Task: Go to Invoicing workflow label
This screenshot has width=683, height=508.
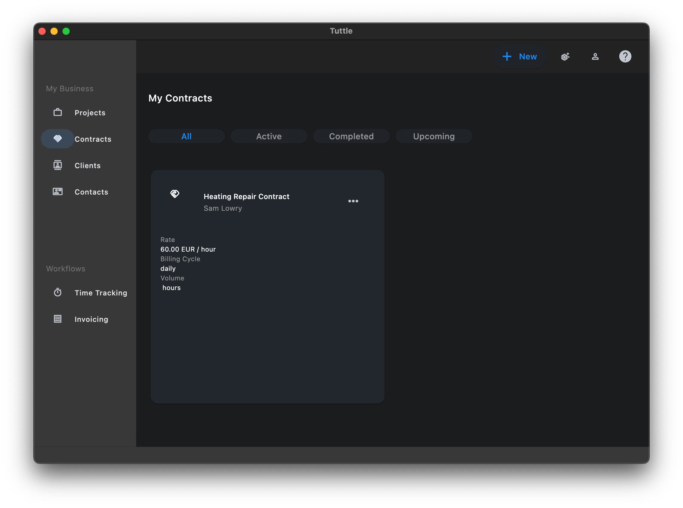Action: pos(91,319)
